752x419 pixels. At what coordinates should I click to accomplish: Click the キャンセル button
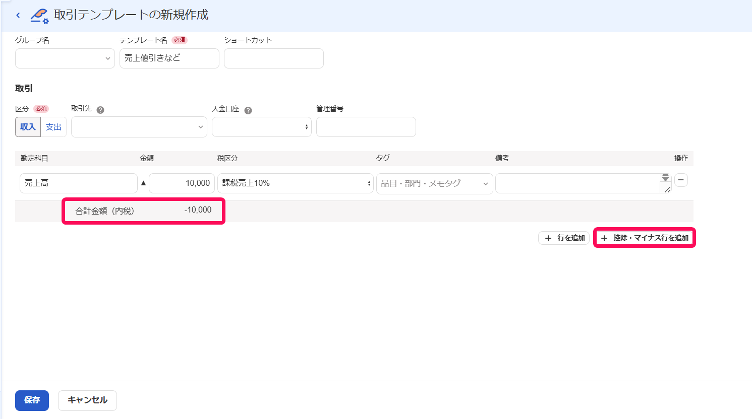pyautogui.click(x=87, y=400)
